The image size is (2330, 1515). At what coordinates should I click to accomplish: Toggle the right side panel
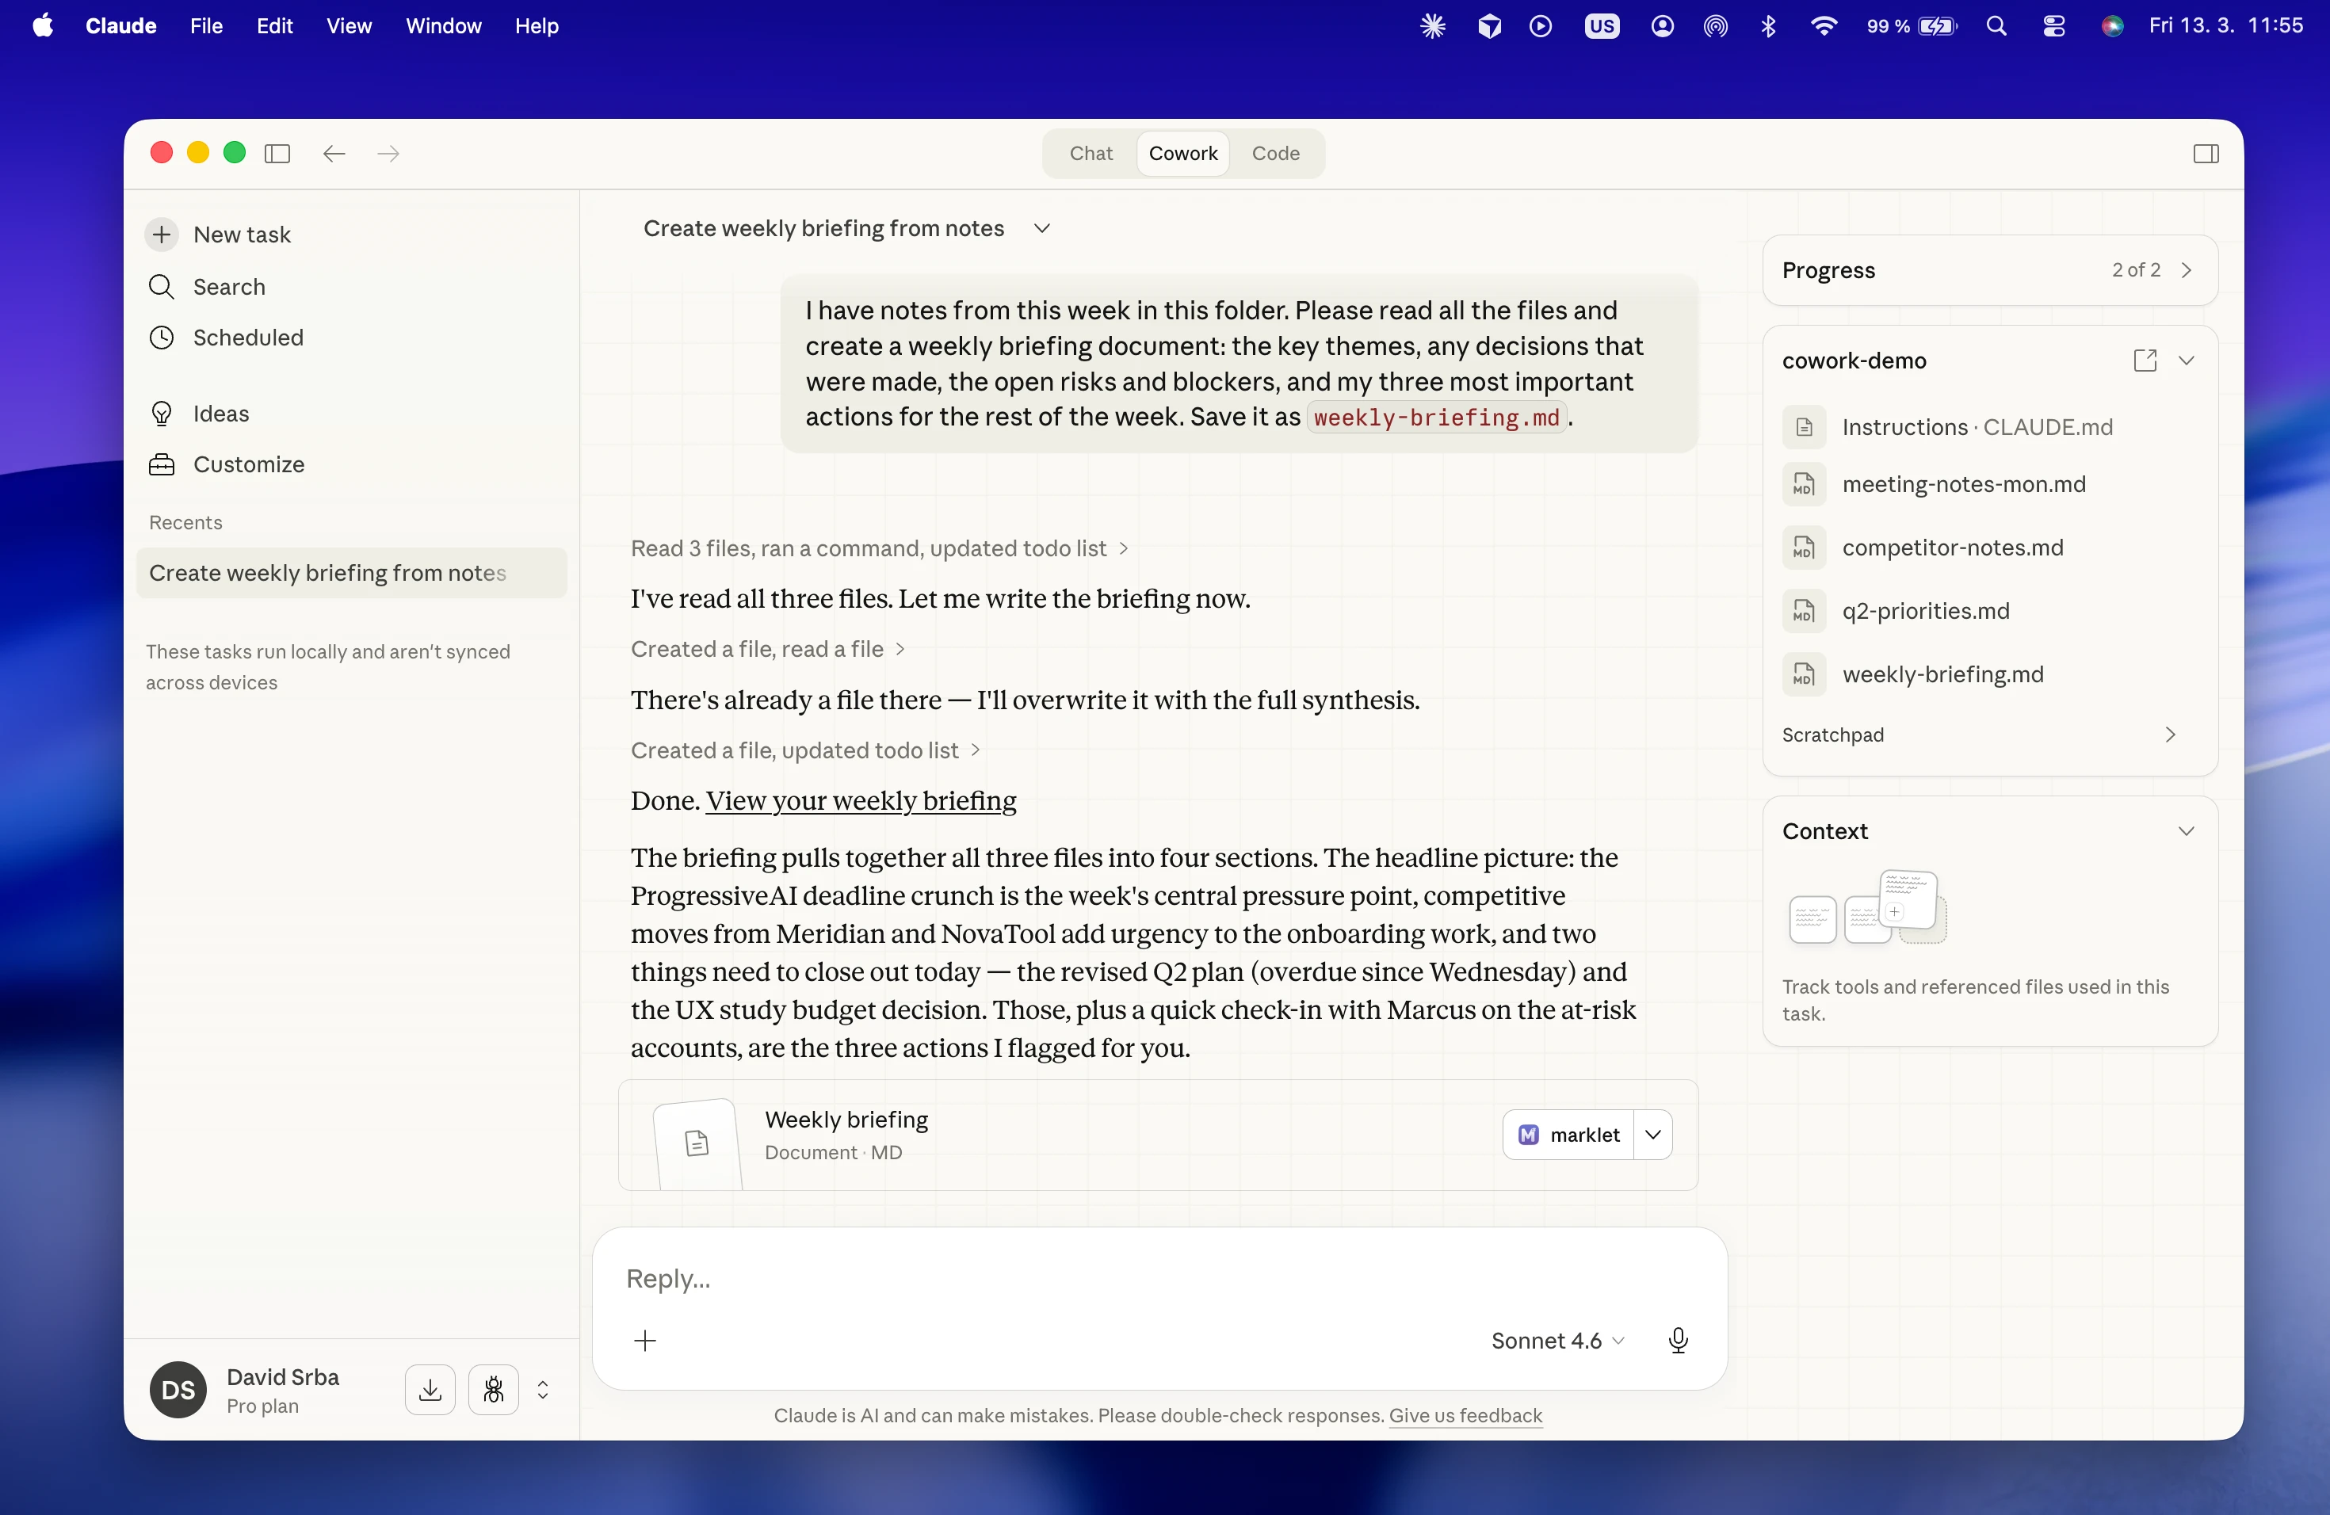click(2206, 154)
